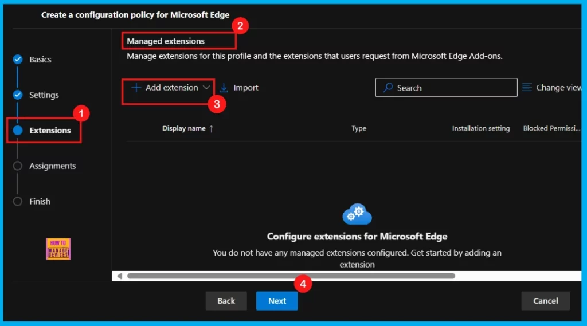The width and height of the screenshot is (587, 326).
Task: Select the Extensions step
Action: (x=50, y=130)
